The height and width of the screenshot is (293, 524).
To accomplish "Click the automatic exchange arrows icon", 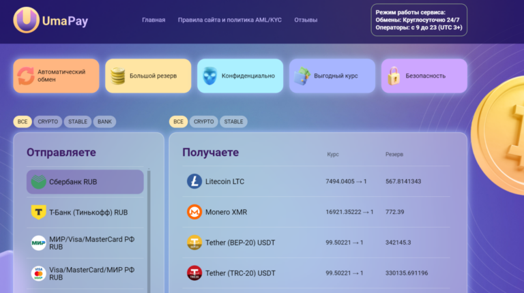I will tap(26, 76).
